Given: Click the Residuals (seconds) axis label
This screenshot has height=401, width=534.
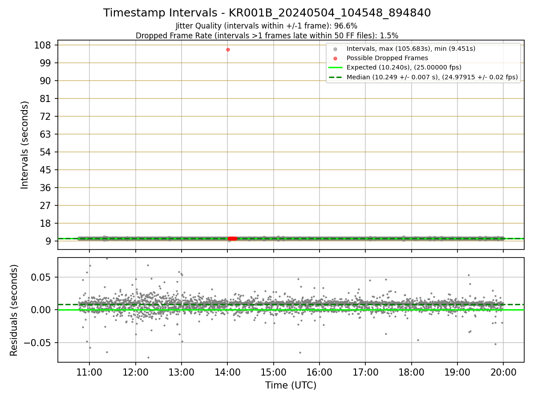Looking at the screenshot, I should (x=14, y=310).
